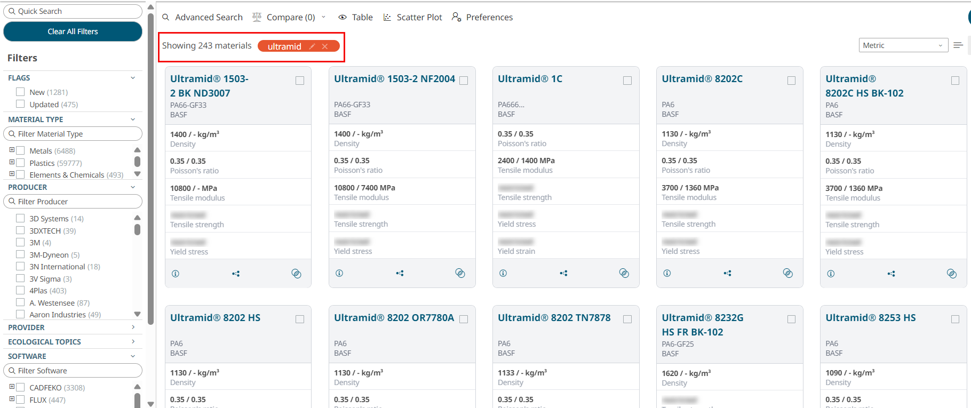The image size is (971, 408).
Task: Show similar materials for the Ultramid 8202C card without HS
Action: point(727,273)
